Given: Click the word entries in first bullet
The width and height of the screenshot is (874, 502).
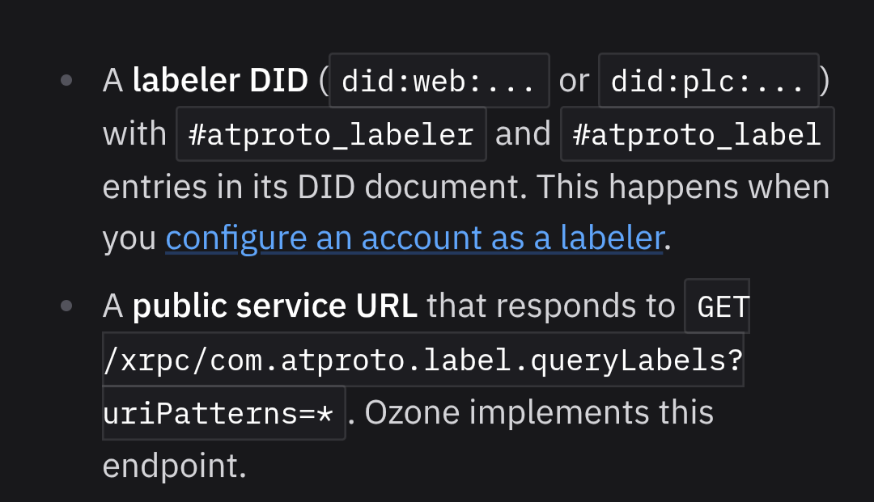Looking at the screenshot, I should coord(155,187).
